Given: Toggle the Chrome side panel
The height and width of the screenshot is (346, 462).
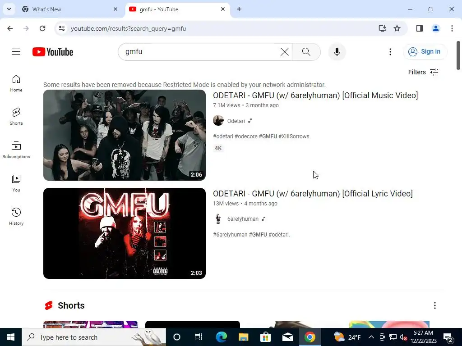Looking at the screenshot, I should click(x=420, y=28).
